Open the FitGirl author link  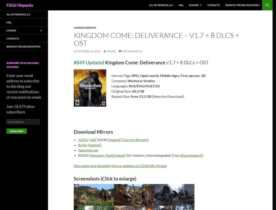(111, 51)
